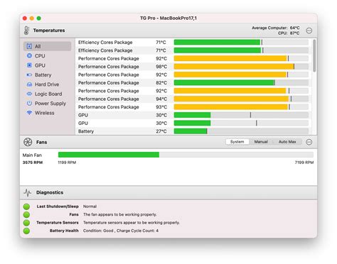Select the 82°C Performance Cores Package row
This screenshot has width=337, height=264.
(193, 83)
